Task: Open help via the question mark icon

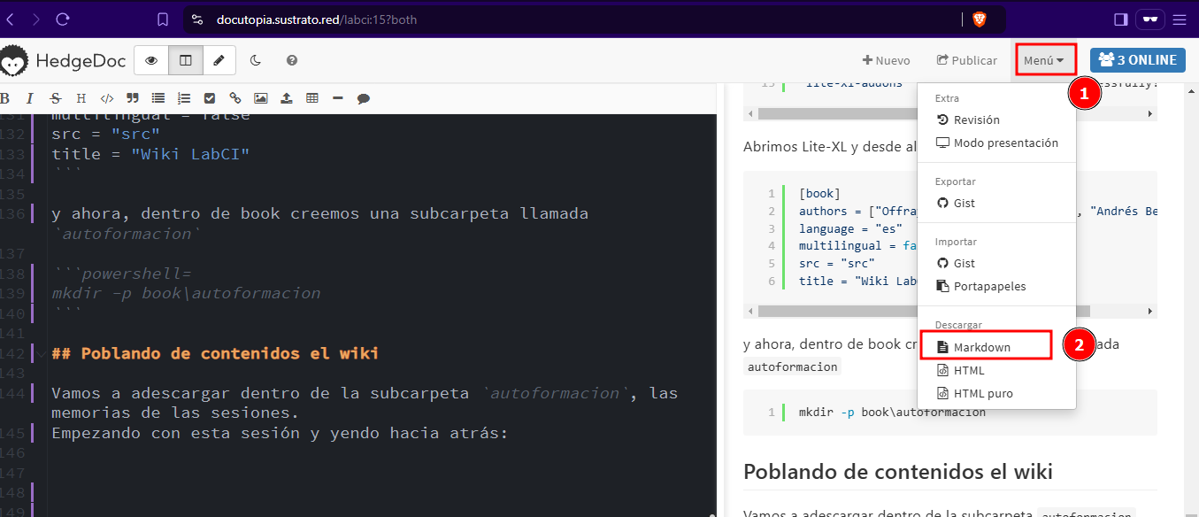Action: tap(291, 60)
